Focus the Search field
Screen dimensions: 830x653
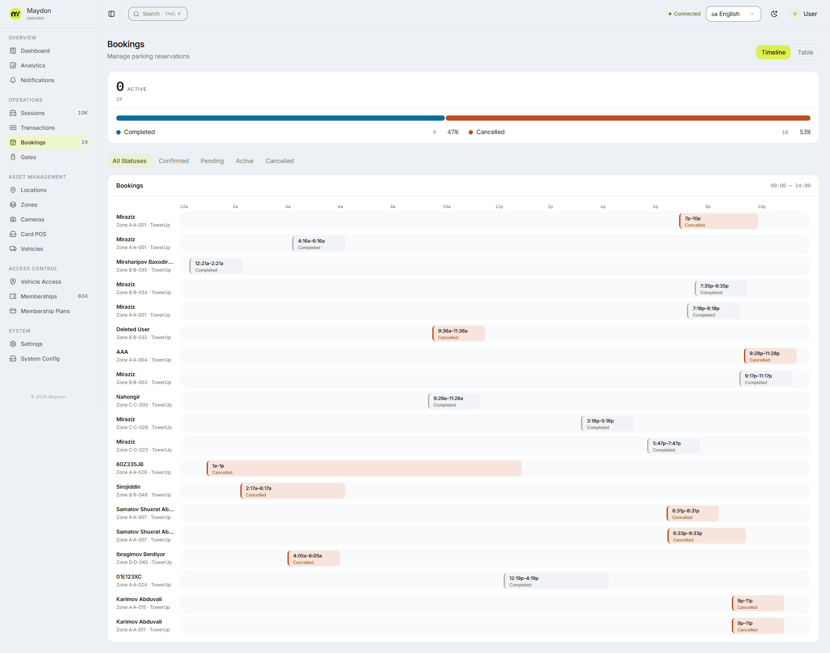tap(158, 14)
